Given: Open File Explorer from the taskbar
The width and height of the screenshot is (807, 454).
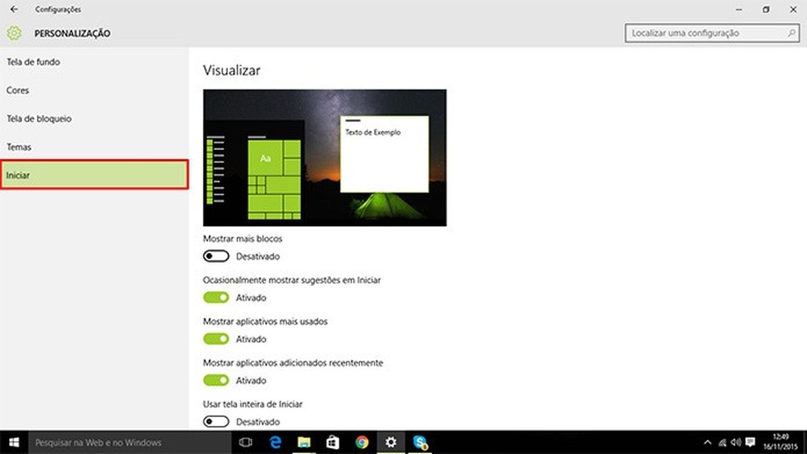Looking at the screenshot, I should [x=304, y=443].
